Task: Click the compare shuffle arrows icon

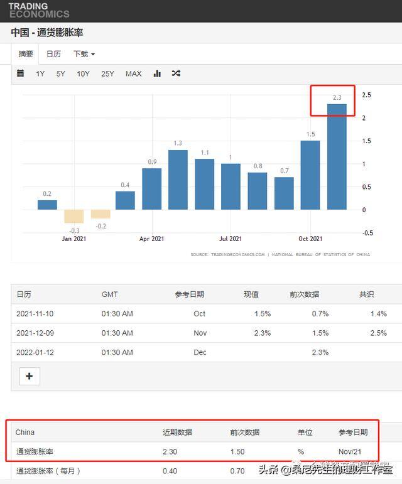Action: [176, 73]
